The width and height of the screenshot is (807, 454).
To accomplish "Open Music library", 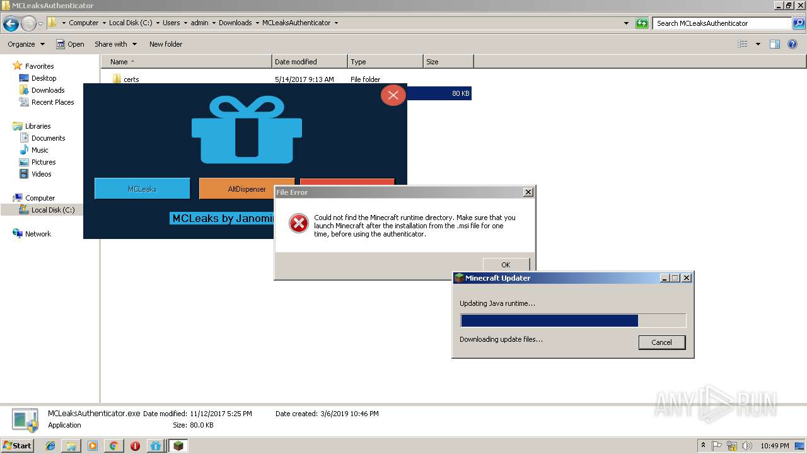I will pyautogui.click(x=40, y=150).
